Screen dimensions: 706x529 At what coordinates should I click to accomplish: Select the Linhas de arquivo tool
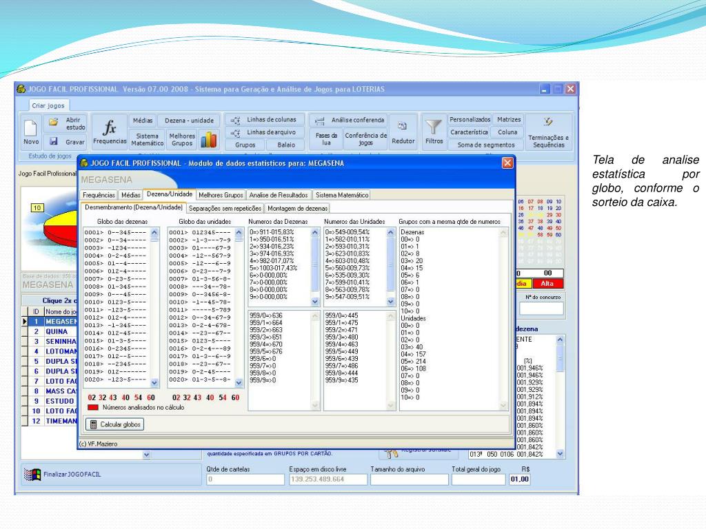click(x=264, y=132)
